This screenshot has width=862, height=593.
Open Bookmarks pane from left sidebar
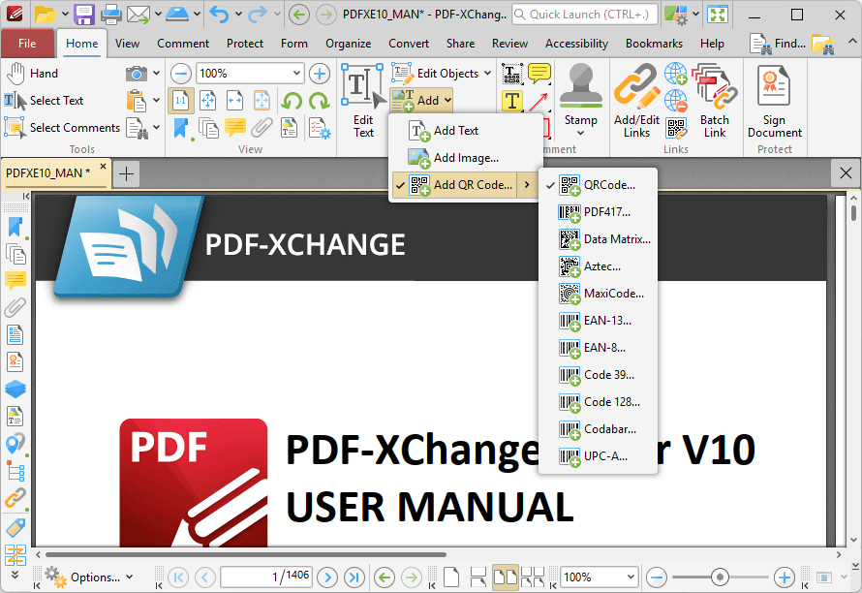pyautogui.click(x=15, y=226)
